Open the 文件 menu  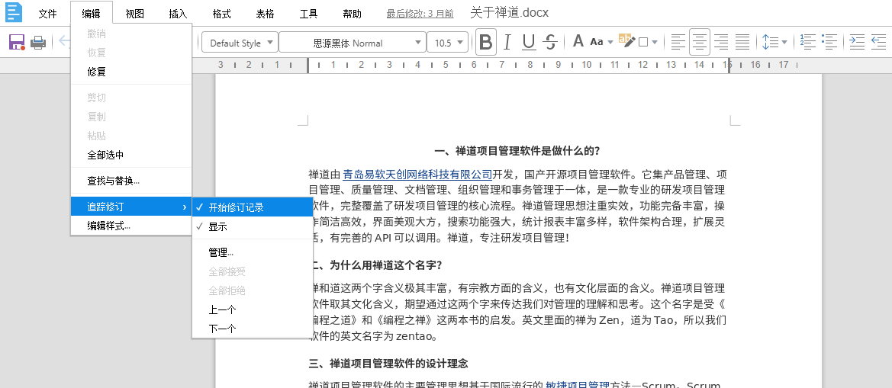(x=48, y=14)
